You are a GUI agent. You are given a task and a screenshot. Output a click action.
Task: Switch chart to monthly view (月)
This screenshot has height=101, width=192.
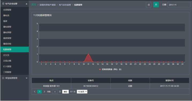tap(156, 5)
